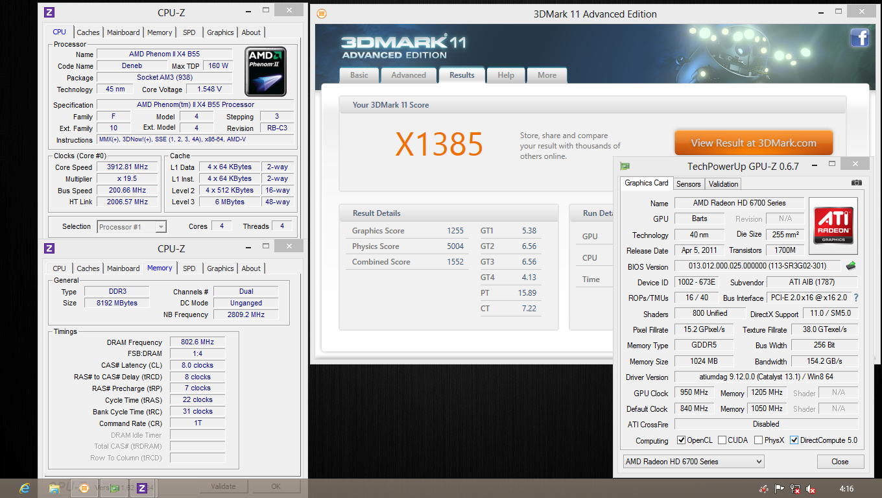Select the Graphics Card tab in GPU-Z
Viewport: 882px width, 498px height.
coord(646,183)
